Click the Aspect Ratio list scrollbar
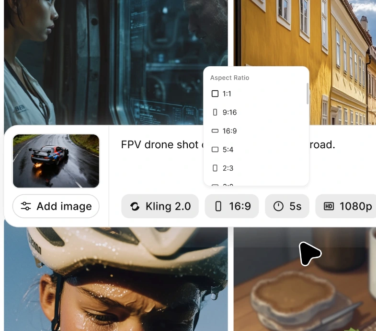376x331 pixels. click(x=308, y=94)
